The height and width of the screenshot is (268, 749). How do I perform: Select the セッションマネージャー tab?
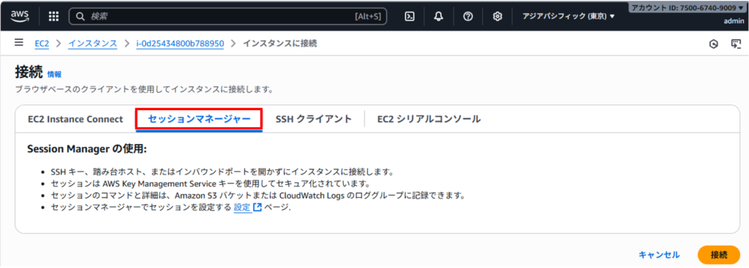[x=199, y=119]
